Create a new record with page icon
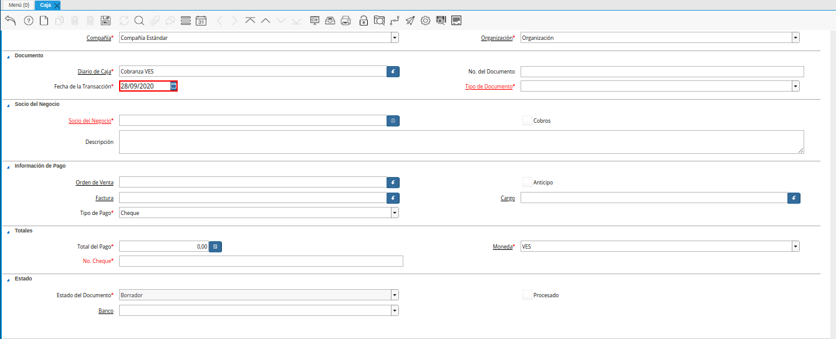The image size is (836, 339). (x=44, y=21)
